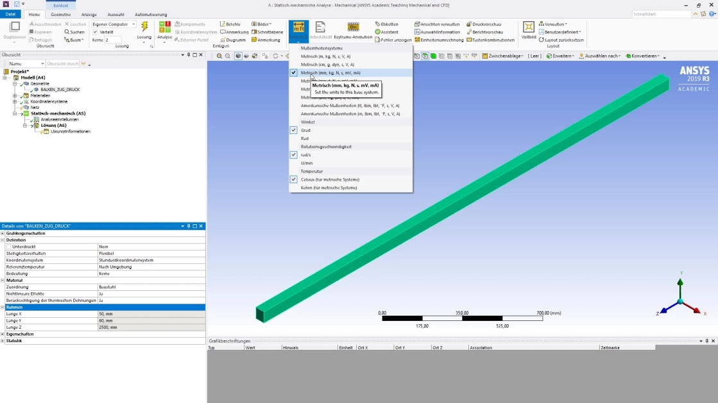718x403 pixels.
Task: Switch to the Anzeige ribbon tab
Action: [89, 14]
